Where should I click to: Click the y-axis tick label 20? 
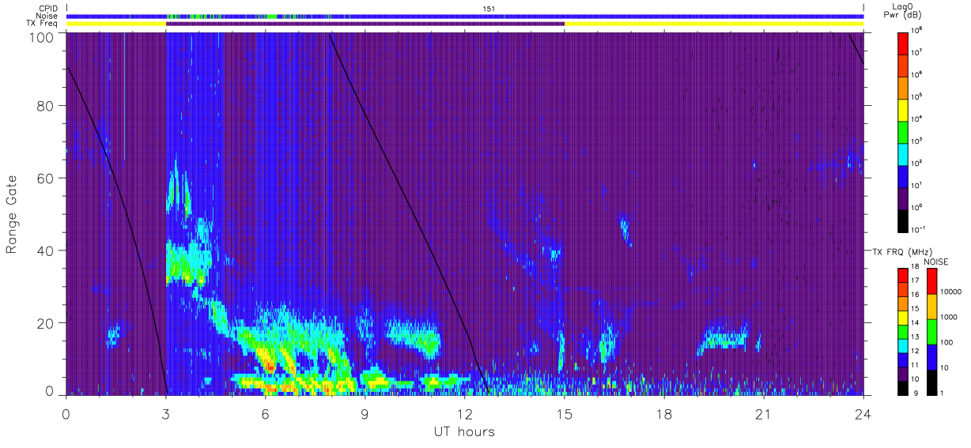[46, 322]
